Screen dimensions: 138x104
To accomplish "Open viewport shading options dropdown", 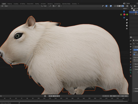I will tap(125, 6).
